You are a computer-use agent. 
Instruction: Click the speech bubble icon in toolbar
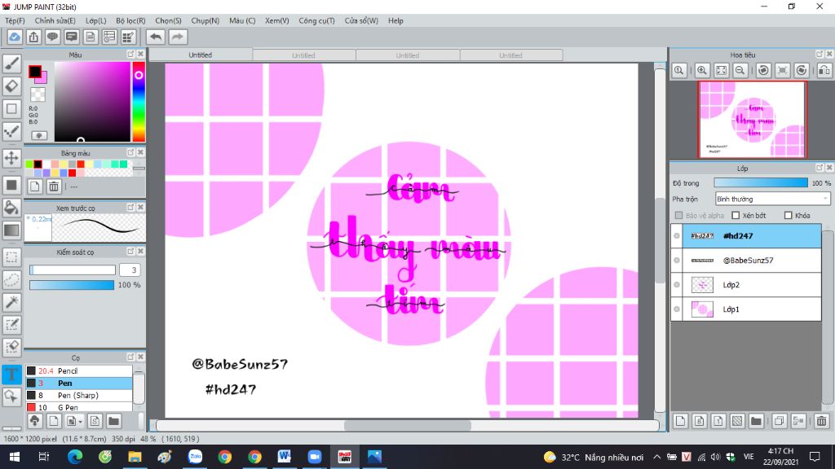coord(52,37)
